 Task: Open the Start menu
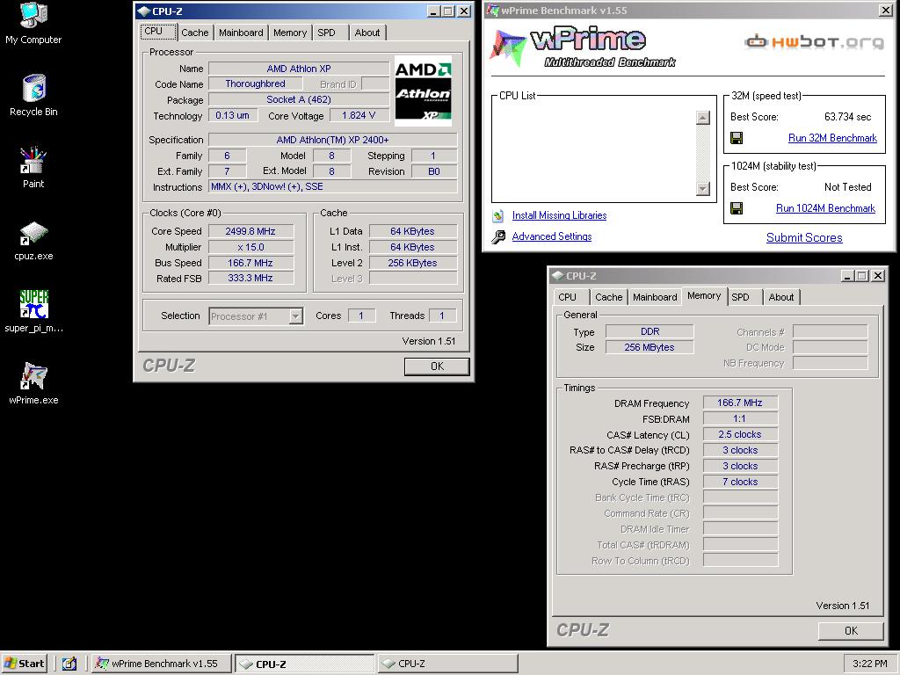[x=24, y=664]
